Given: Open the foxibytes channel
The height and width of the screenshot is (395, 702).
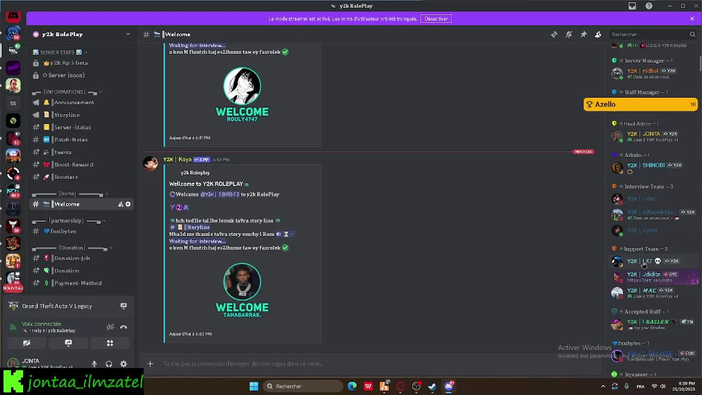Looking at the screenshot, I should (x=82, y=232).
